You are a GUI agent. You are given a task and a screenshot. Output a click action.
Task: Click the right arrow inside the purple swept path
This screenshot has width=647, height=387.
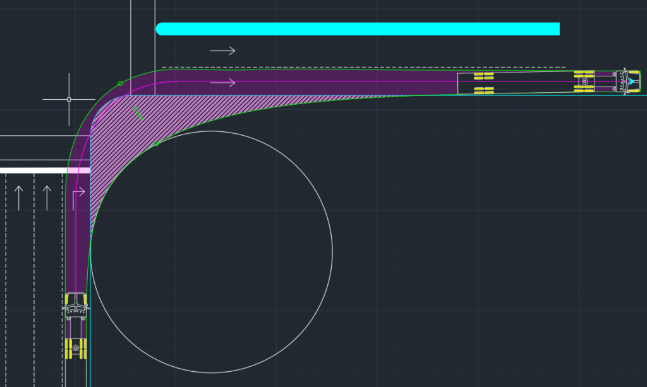coord(222,83)
